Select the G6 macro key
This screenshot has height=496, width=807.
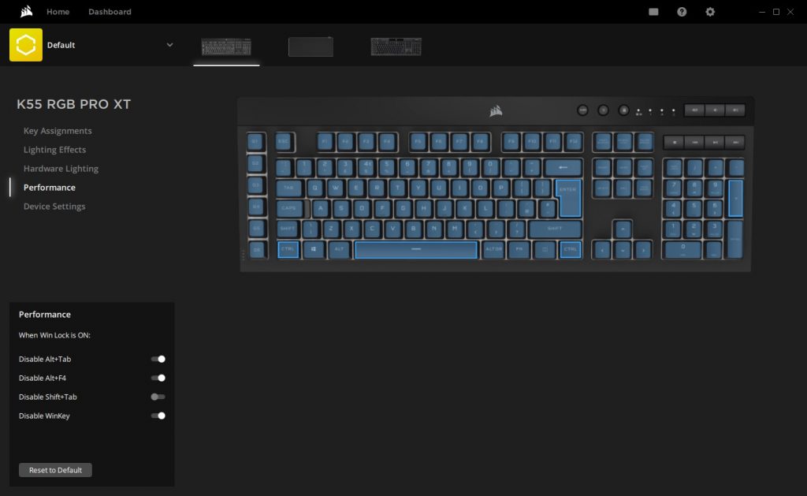pos(256,250)
